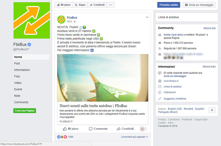The height and width of the screenshot is (146, 221).
Task: Open the Privacy footer link
Action: pos(162,120)
